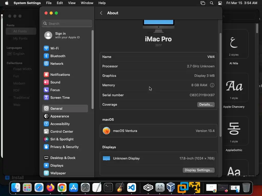Viewport: 262px width, 196px height.
Task: Launch Google Chrome from the Dock
Action: click(x=62, y=188)
